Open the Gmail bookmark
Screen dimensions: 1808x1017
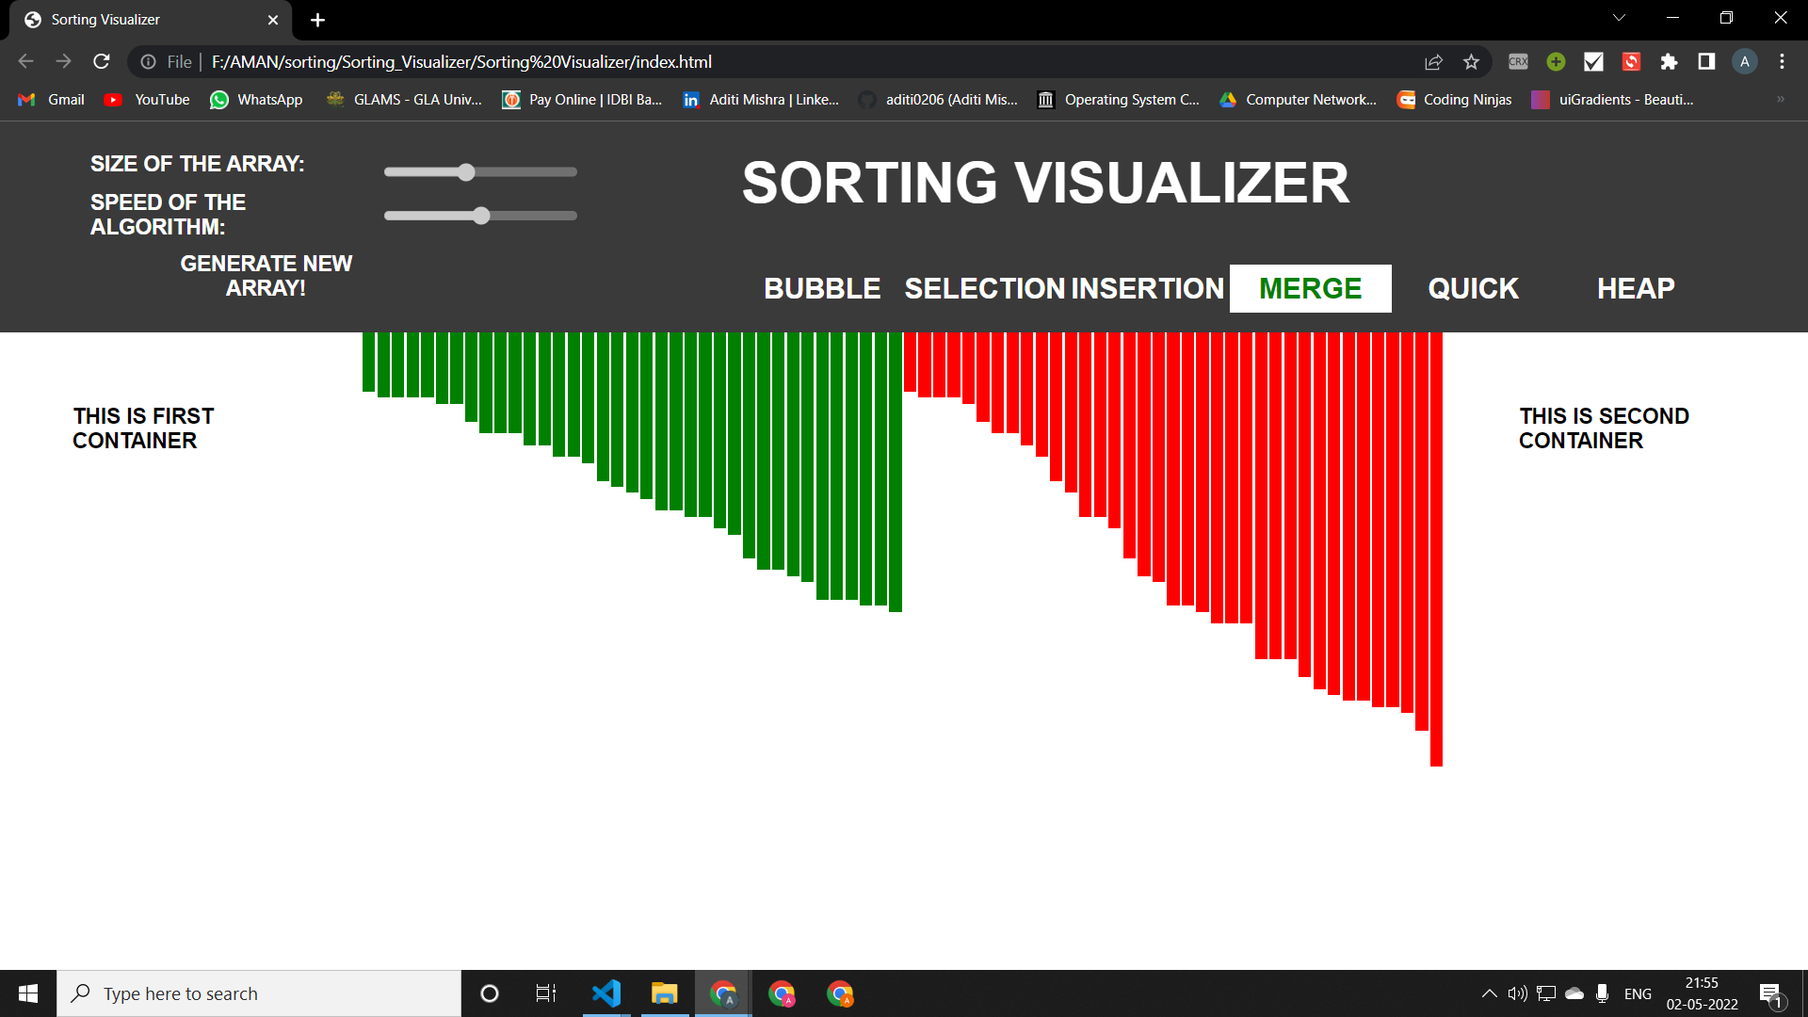pos(51,99)
